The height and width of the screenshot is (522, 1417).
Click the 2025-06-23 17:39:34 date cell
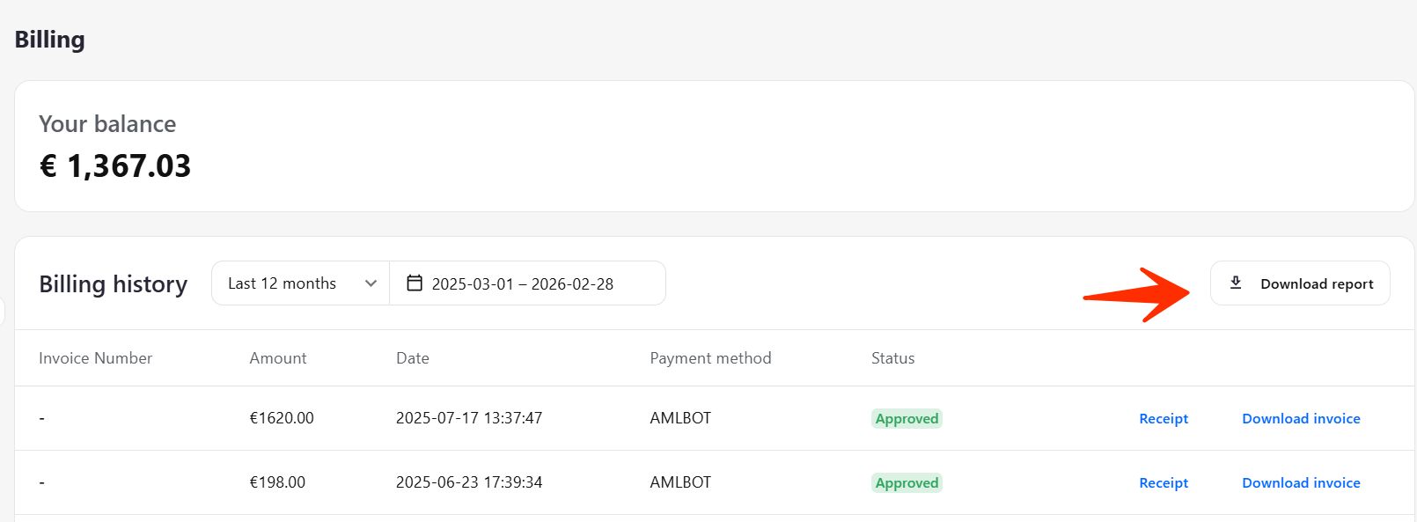point(469,482)
